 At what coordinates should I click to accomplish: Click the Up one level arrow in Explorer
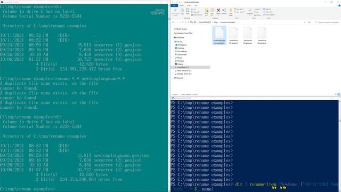click(183, 22)
